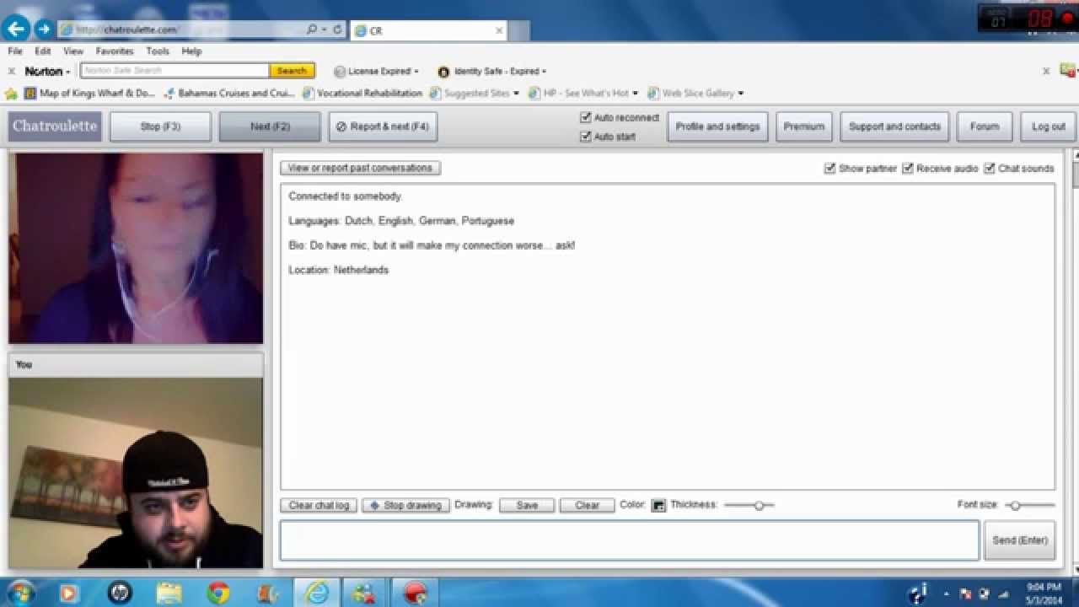1079x607 pixels.
Task: Click the Log out button
Action: pos(1049,126)
